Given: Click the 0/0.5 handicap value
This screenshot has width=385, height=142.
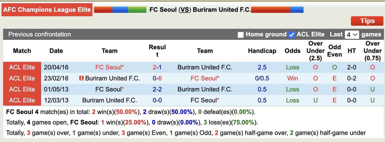Looking at the screenshot, I should coord(262,78).
